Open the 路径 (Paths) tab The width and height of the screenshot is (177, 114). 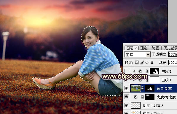(155, 48)
